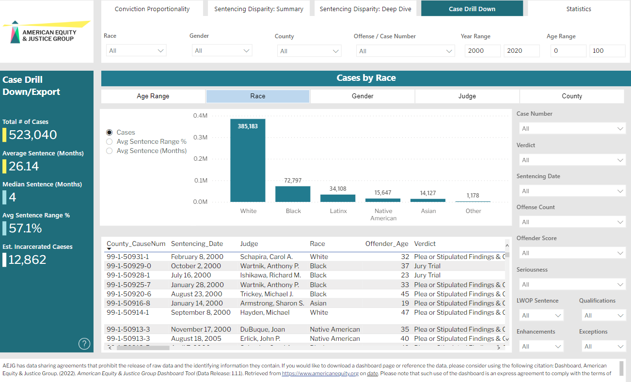Switch to the Statistics tab
631x382 pixels.
[578, 9]
